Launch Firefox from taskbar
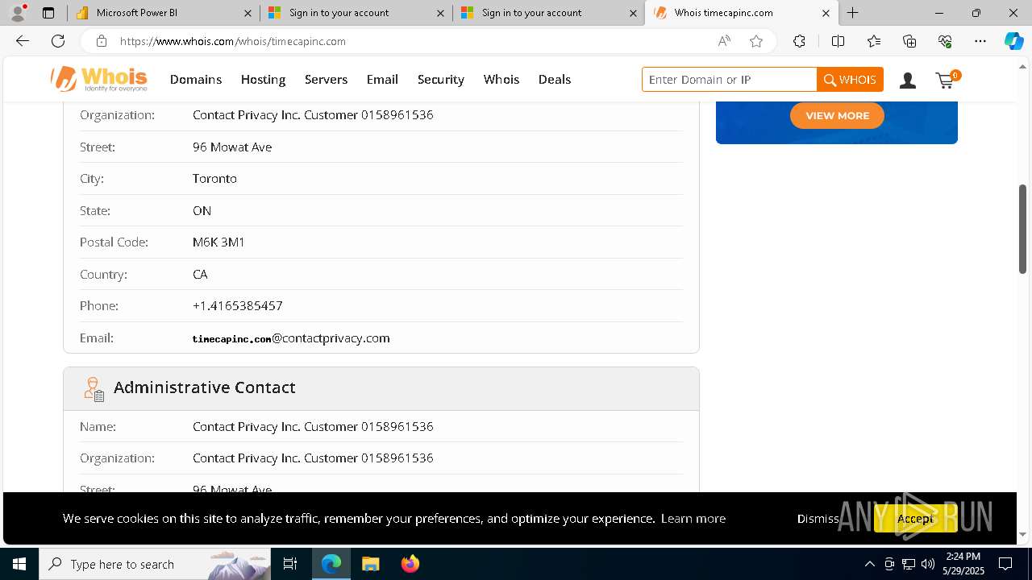 coord(410,564)
